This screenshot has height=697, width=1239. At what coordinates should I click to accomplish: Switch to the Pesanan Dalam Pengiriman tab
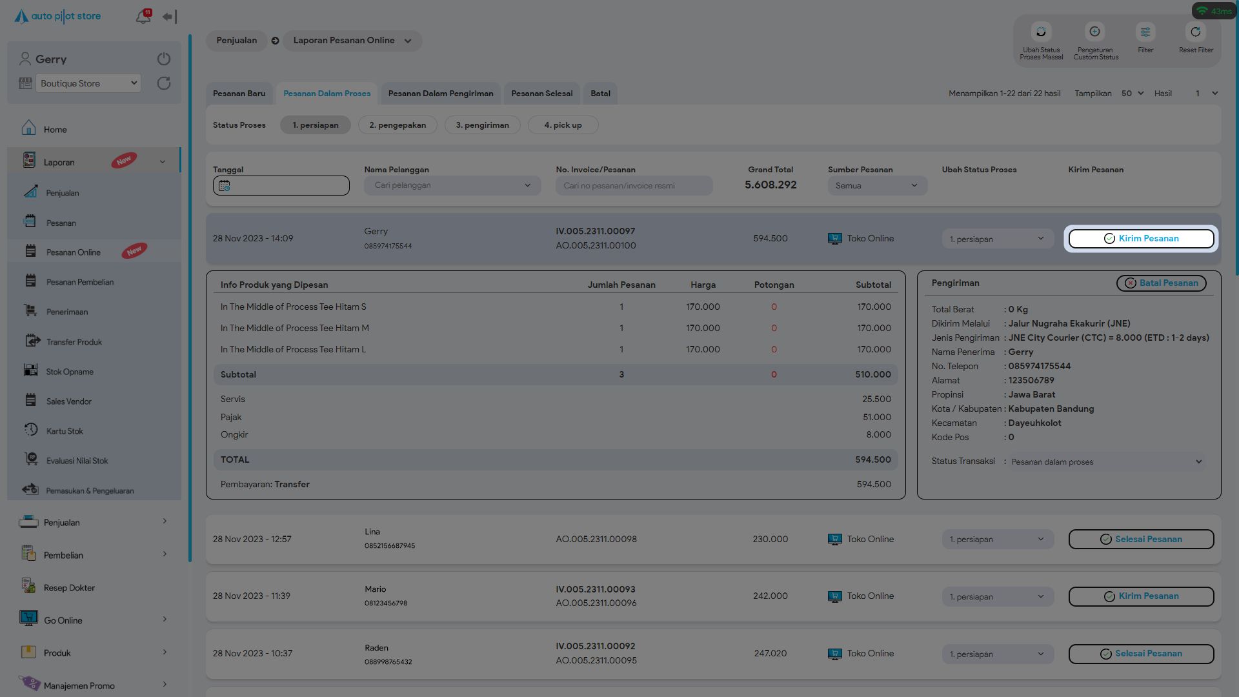click(x=441, y=94)
